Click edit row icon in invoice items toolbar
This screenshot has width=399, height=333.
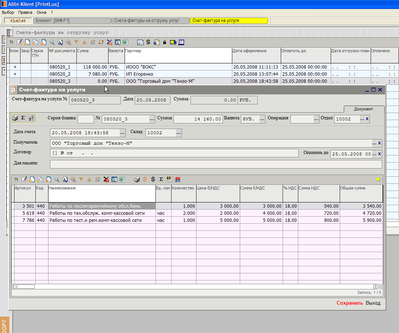click(24, 179)
